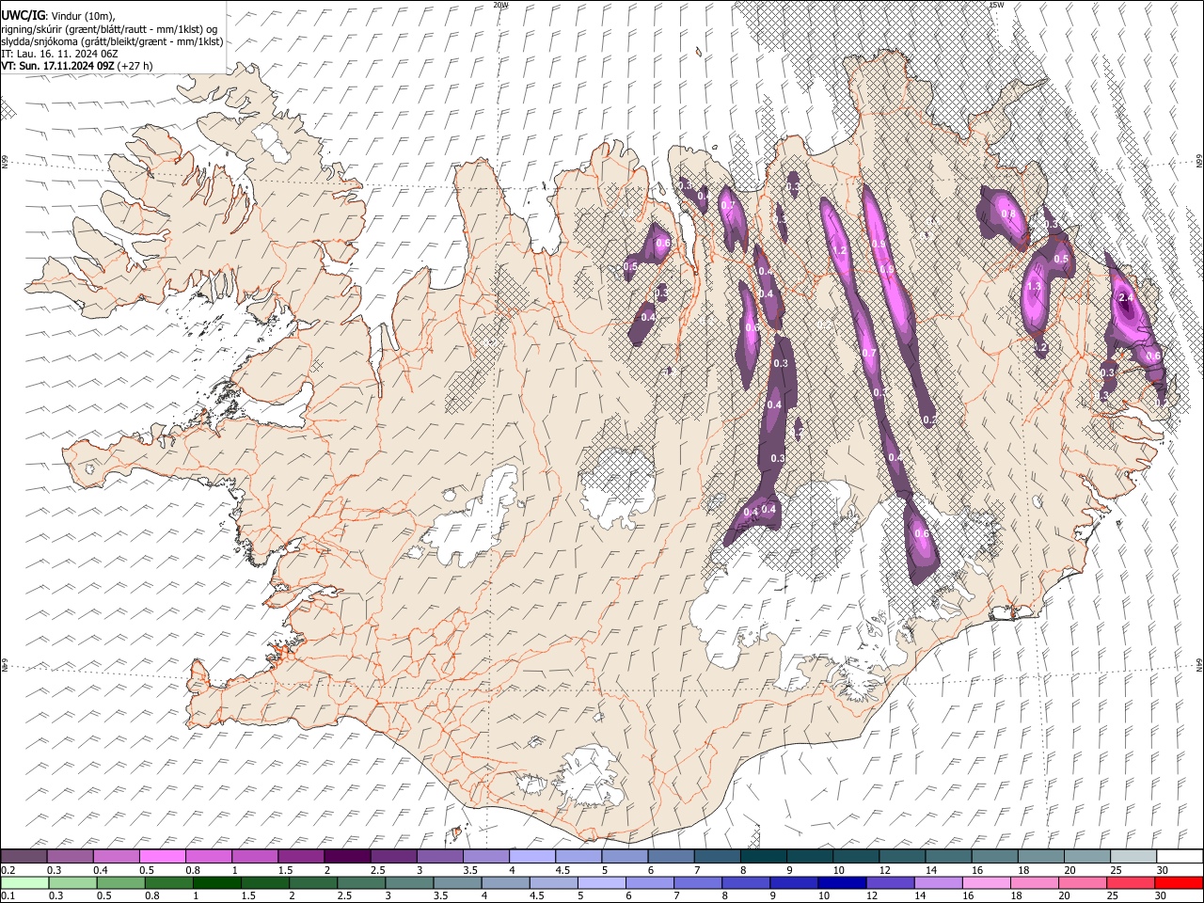
Task: Select the 'VT: Sun. 17.11.2024 09Z (+27 h)' line
Action: pyautogui.click(x=77, y=66)
